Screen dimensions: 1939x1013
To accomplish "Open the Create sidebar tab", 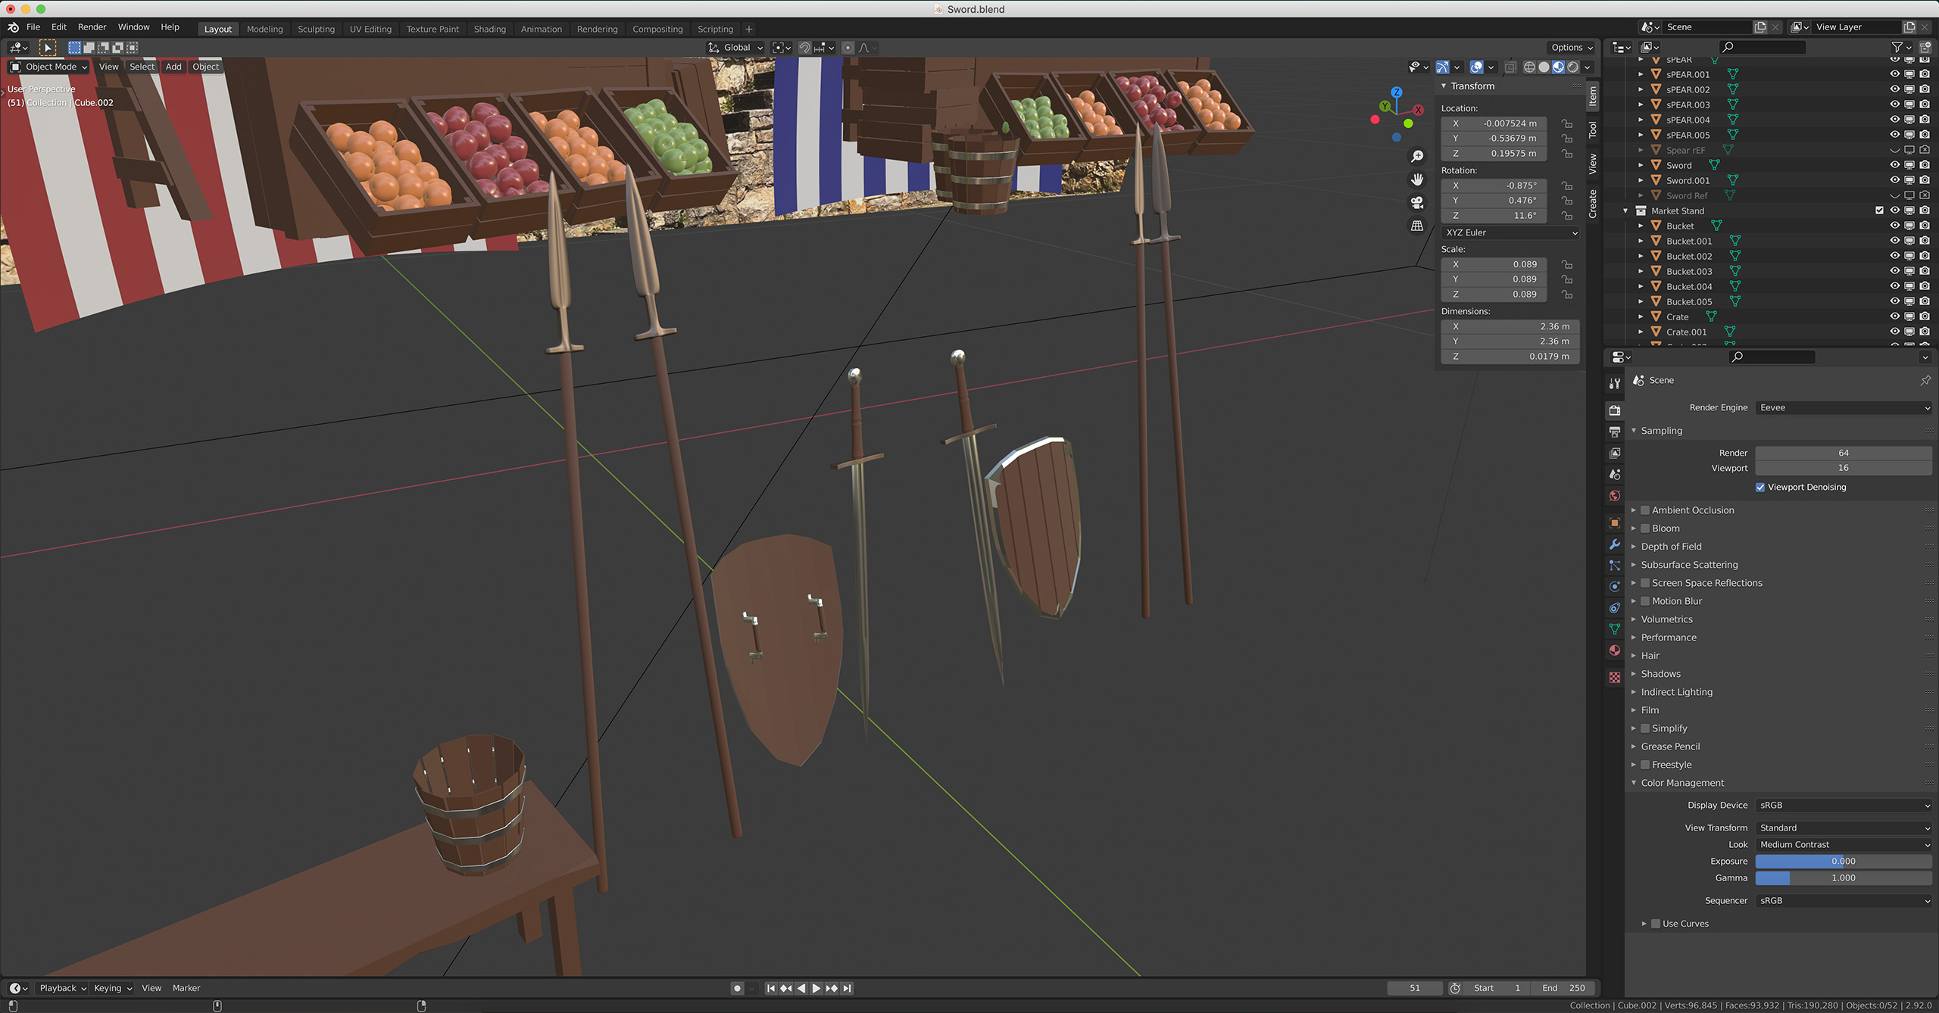I will [1593, 204].
